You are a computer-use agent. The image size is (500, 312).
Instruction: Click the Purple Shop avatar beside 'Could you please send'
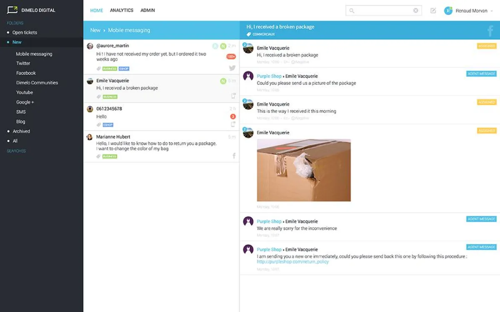point(248,76)
